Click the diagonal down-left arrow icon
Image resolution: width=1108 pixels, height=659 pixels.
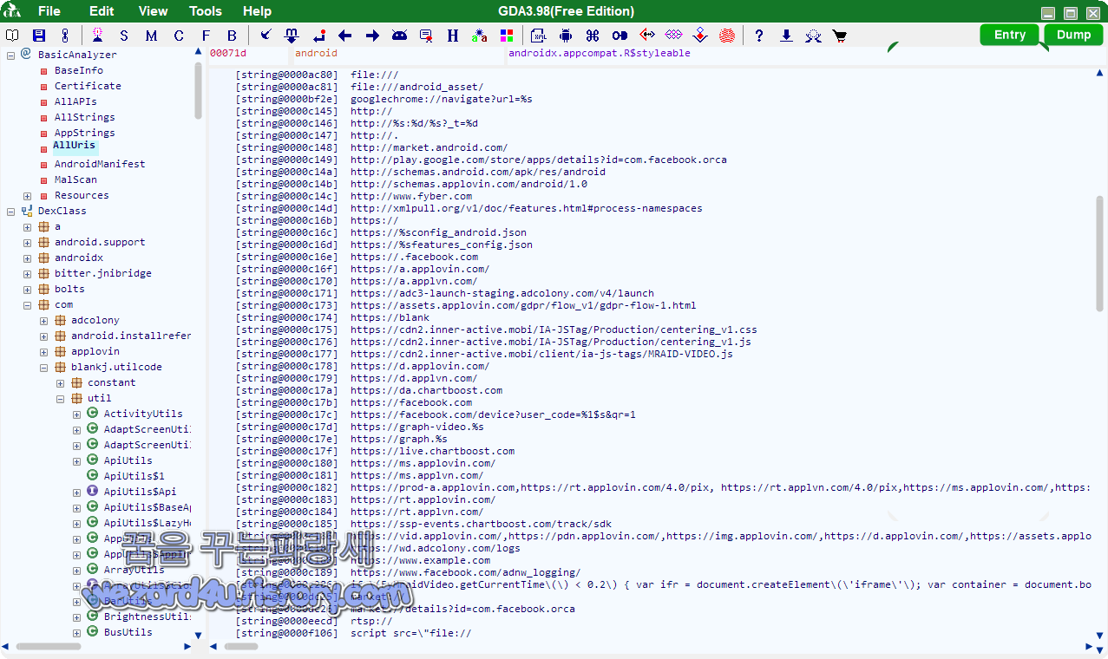pos(266,36)
